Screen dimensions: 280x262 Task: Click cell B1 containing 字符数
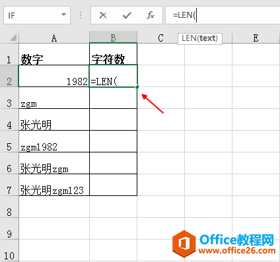tap(113, 54)
